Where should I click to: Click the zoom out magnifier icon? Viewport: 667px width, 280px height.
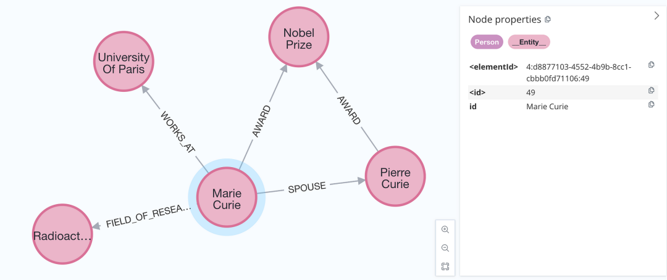445,248
